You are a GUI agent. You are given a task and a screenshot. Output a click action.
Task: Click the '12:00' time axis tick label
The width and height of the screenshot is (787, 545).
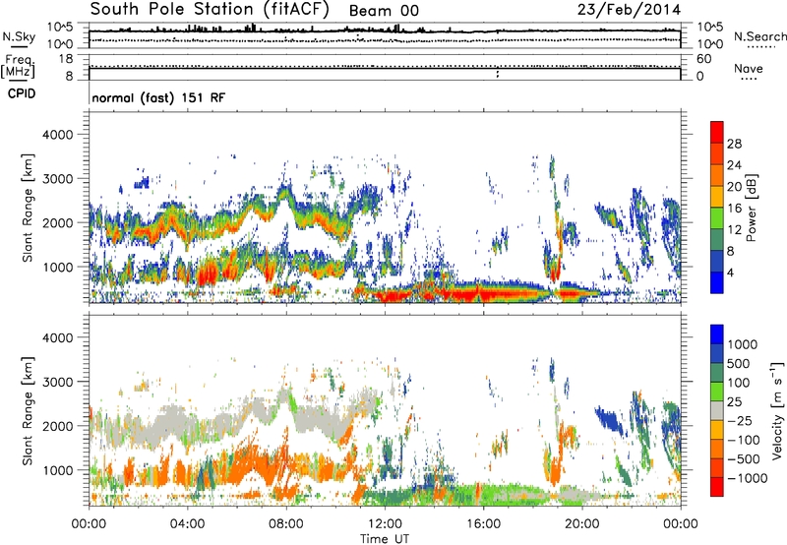tap(385, 524)
